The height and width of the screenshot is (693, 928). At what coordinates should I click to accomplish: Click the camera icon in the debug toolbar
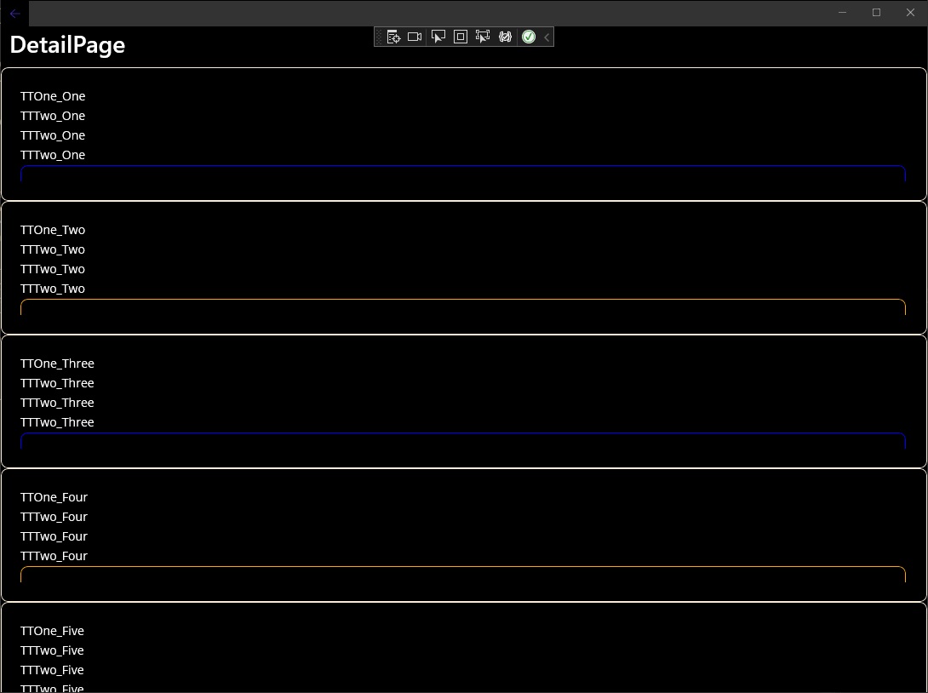[x=415, y=37]
